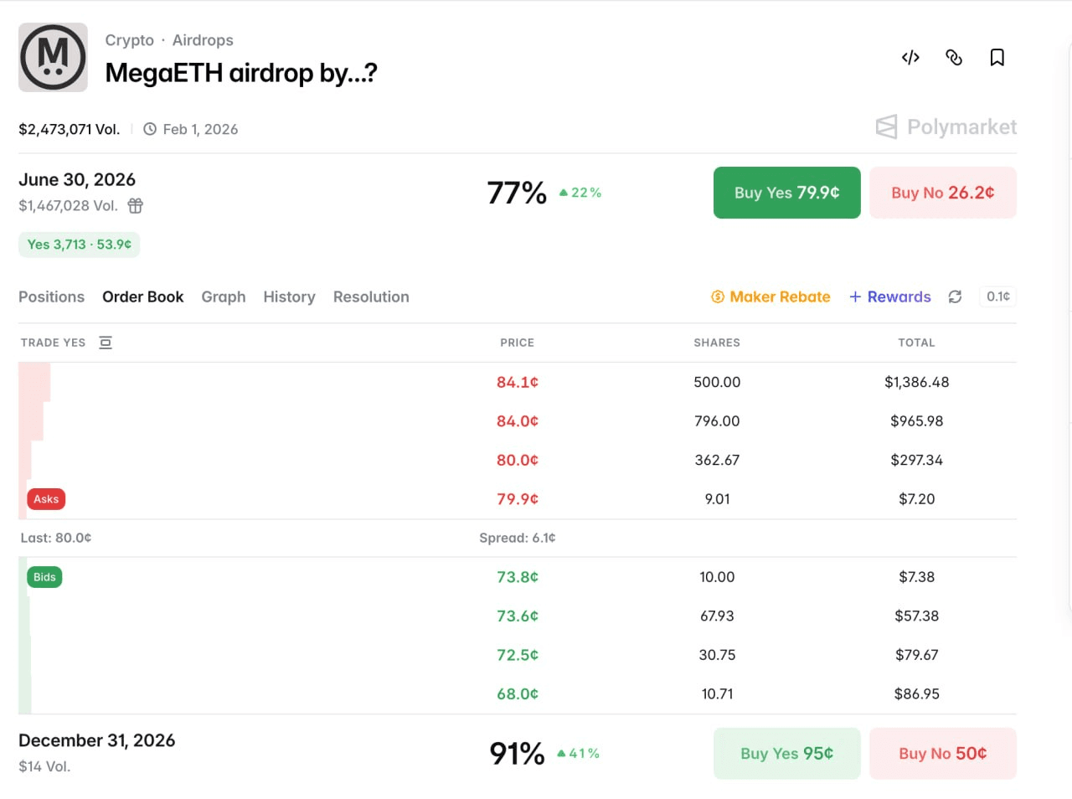This screenshot has width=1072, height=799.
Task: Expand the December 31, 2026 market row
Action: 97,741
